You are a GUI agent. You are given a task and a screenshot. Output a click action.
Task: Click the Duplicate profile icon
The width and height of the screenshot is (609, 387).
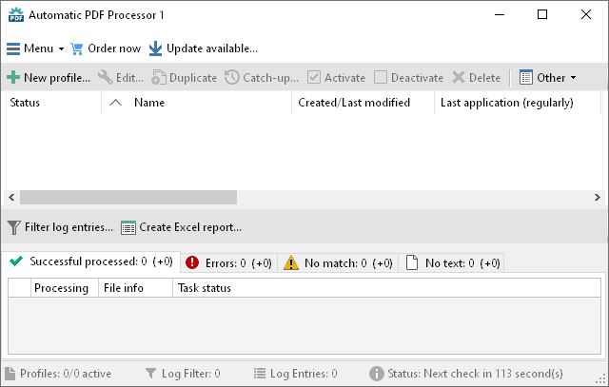(159, 78)
